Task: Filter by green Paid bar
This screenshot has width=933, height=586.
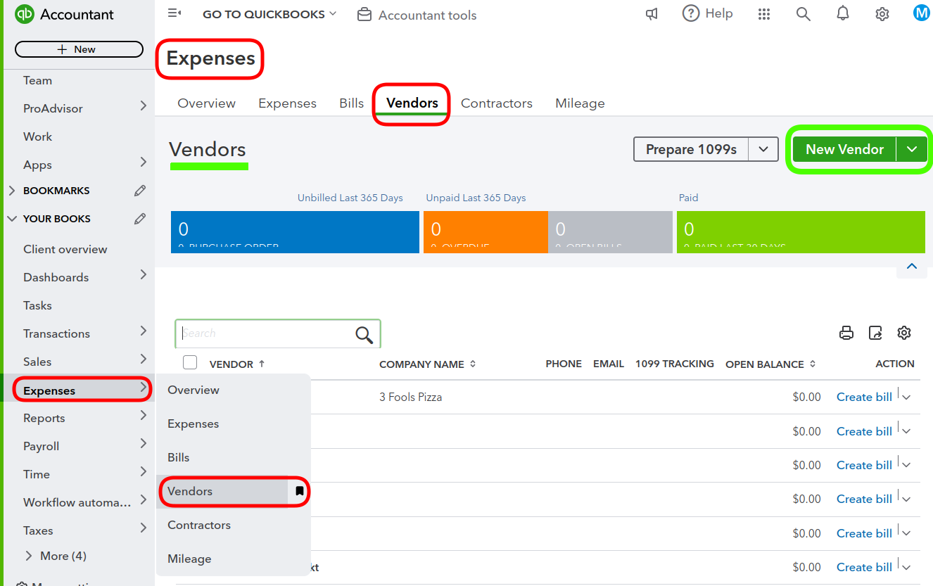Action: 801,231
